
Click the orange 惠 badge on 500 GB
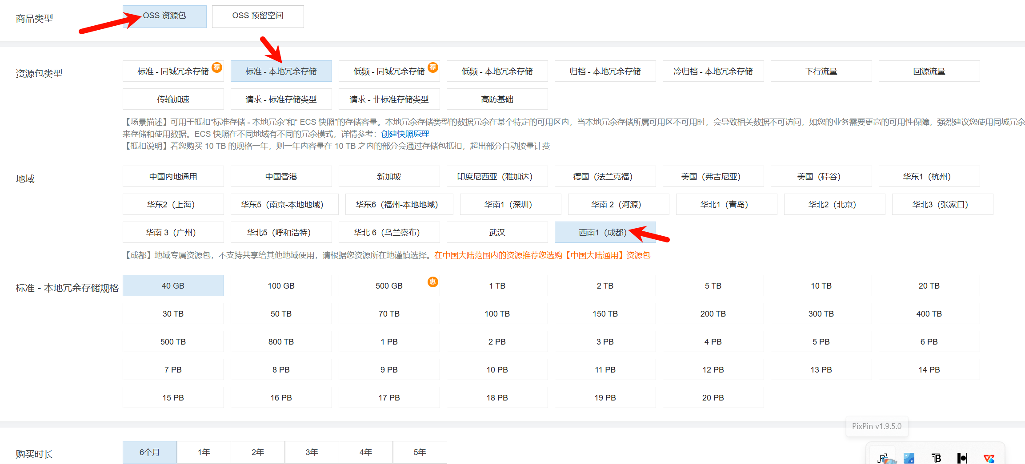tap(433, 282)
